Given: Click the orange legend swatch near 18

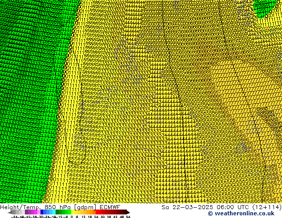Looking at the screenshot, I should coord(91,212).
